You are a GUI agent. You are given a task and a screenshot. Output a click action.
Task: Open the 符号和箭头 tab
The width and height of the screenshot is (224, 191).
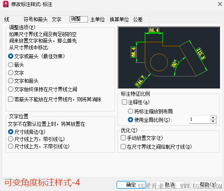35,19
